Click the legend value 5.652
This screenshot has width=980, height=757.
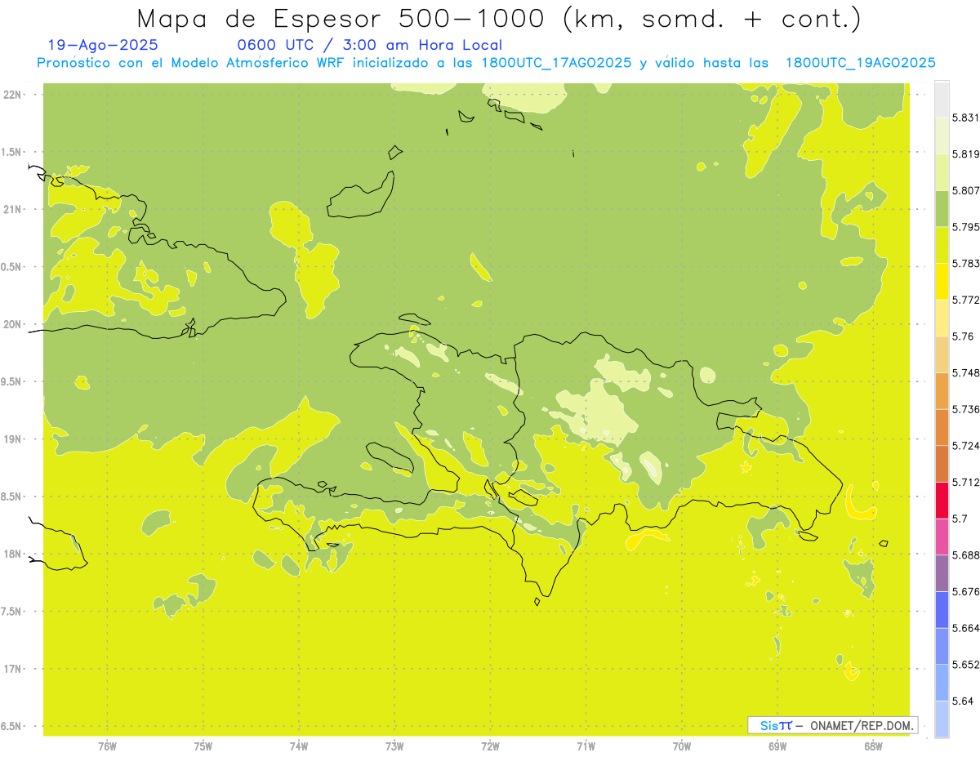click(965, 665)
